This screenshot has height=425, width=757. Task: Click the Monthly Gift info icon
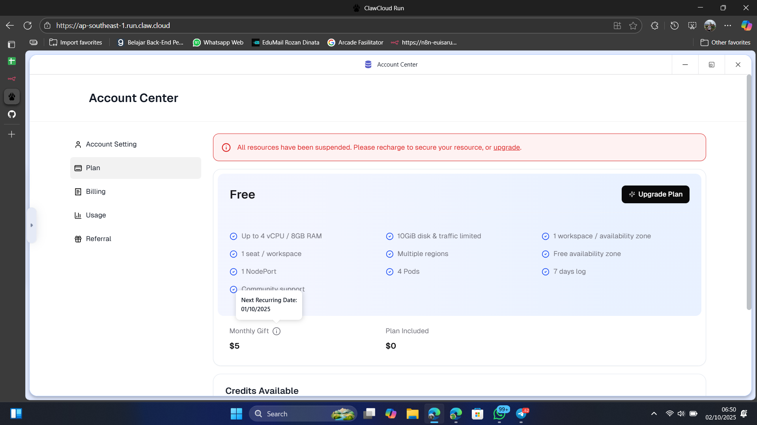277,331
